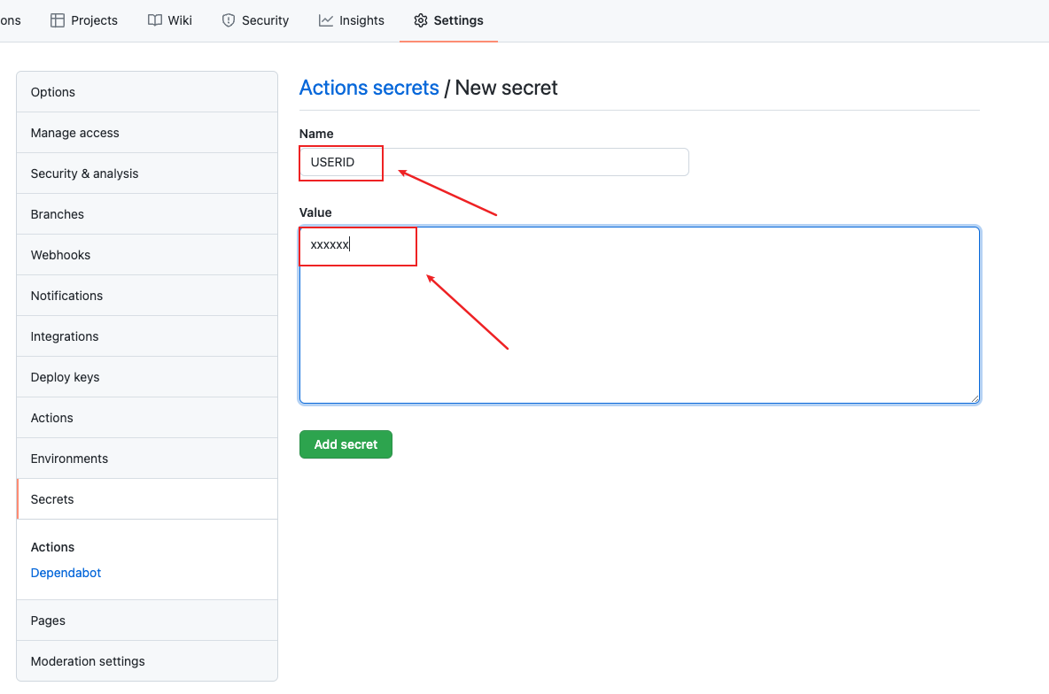Viewport: 1049px width, 694px height.
Task: Open Options in settings sidebar
Action: [53, 92]
